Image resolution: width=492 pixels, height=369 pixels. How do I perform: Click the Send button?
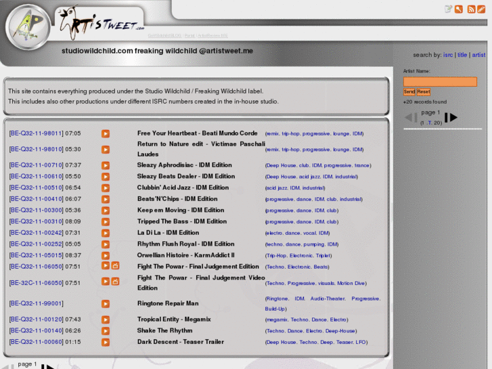[409, 91]
